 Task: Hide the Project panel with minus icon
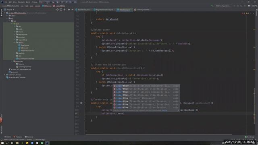(73, 10)
